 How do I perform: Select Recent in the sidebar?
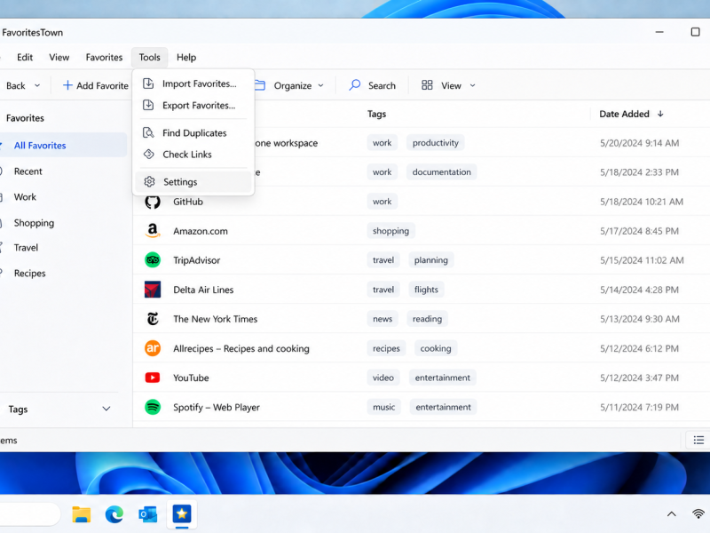click(28, 171)
